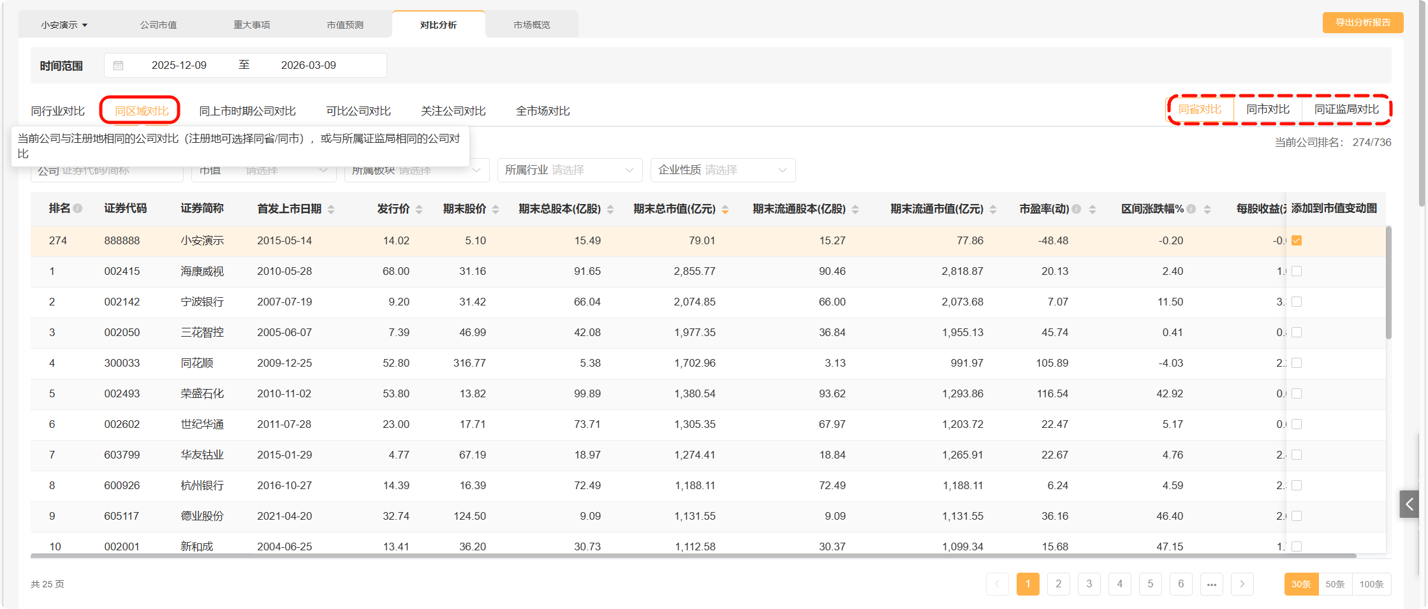
Task: Expand the collapsed right side panel arrow
Action: pyautogui.click(x=1409, y=504)
